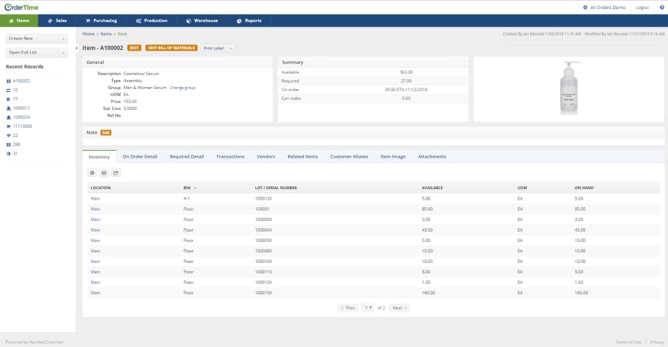Open the Print Label dropdown arrow
The width and height of the screenshot is (668, 347).
click(x=230, y=48)
